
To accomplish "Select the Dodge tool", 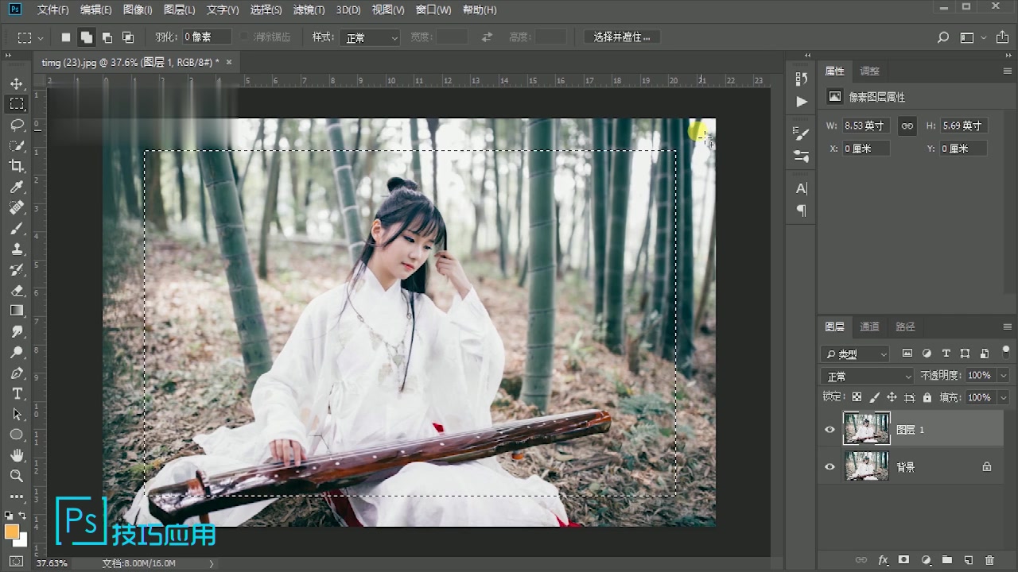I will [x=17, y=352].
